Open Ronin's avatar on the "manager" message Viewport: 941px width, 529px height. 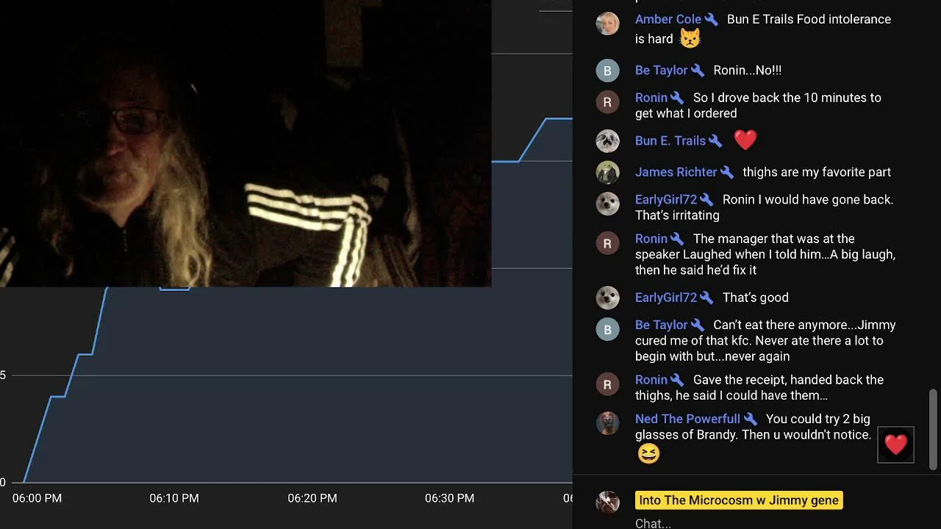click(607, 243)
